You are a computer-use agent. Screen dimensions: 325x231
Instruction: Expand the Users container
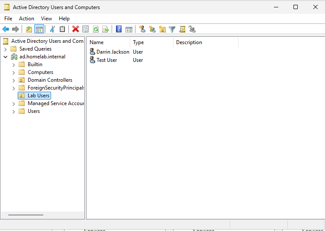pyautogui.click(x=14, y=112)
